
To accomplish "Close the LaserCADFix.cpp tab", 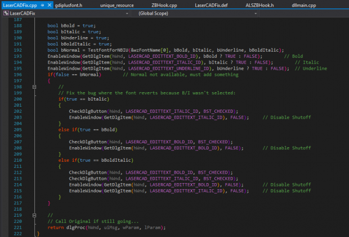I will click(x=50, y=5).
